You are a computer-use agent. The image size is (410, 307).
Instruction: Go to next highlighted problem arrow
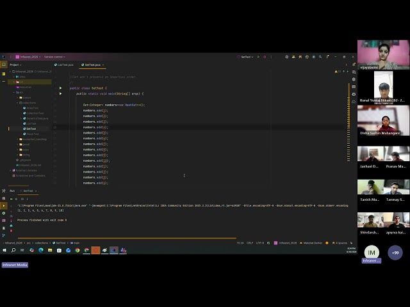point(347,72)
